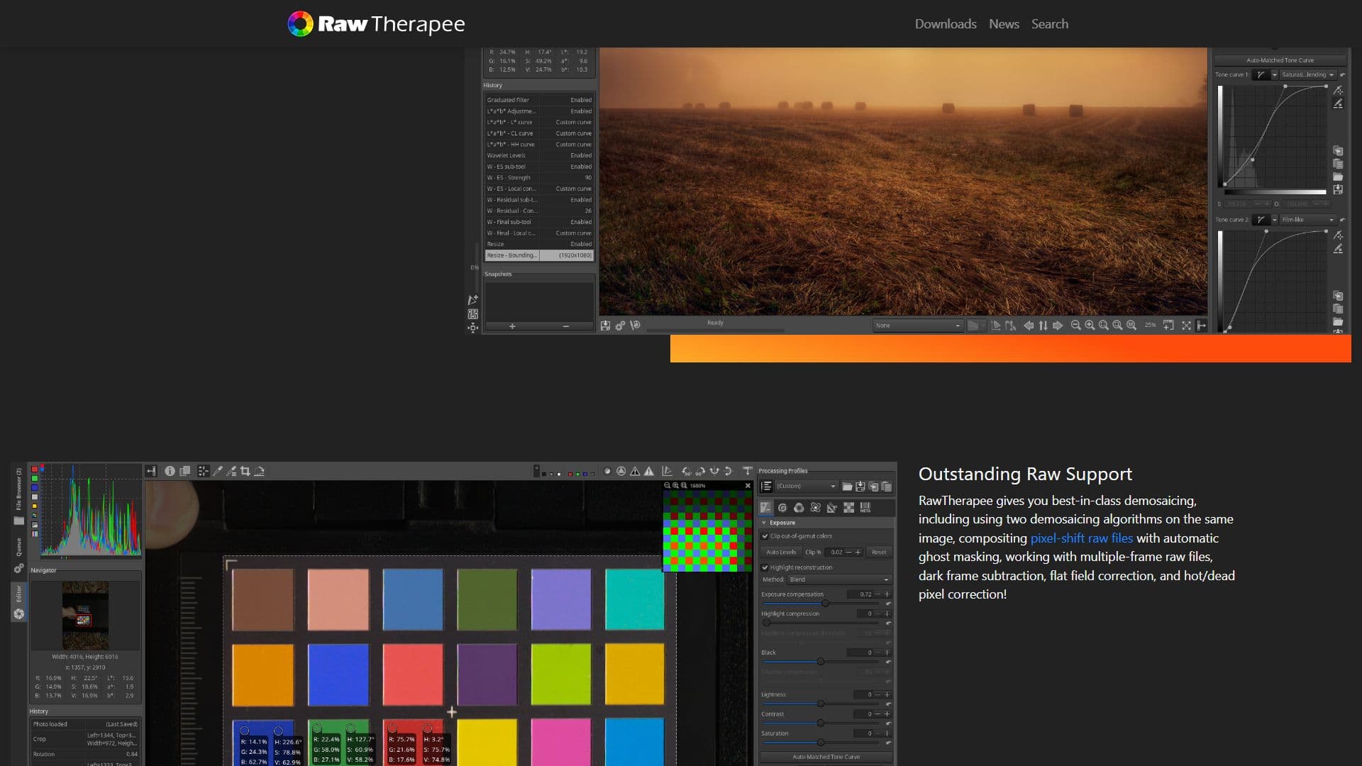Select the hand/crosshair navigation tool
The height and width of the screenshot is (766, 1362).
pyautogui.click(x=204, y=471)
